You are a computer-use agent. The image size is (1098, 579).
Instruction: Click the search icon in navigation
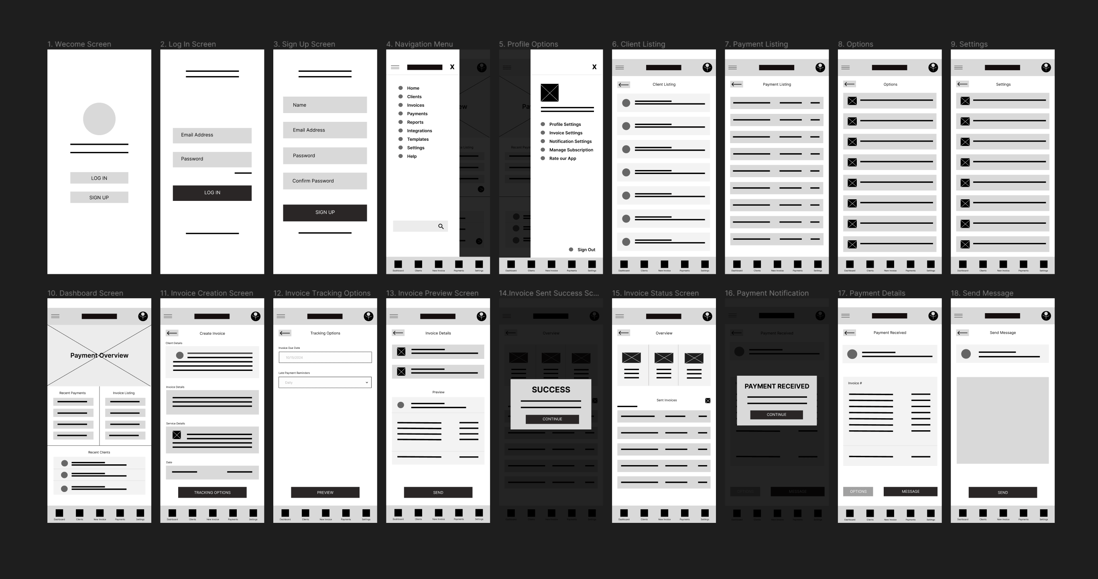[441, 227]
